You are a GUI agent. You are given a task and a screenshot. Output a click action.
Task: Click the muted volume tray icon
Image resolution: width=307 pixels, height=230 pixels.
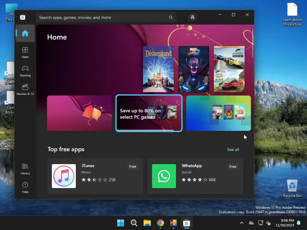pos(268,223)
